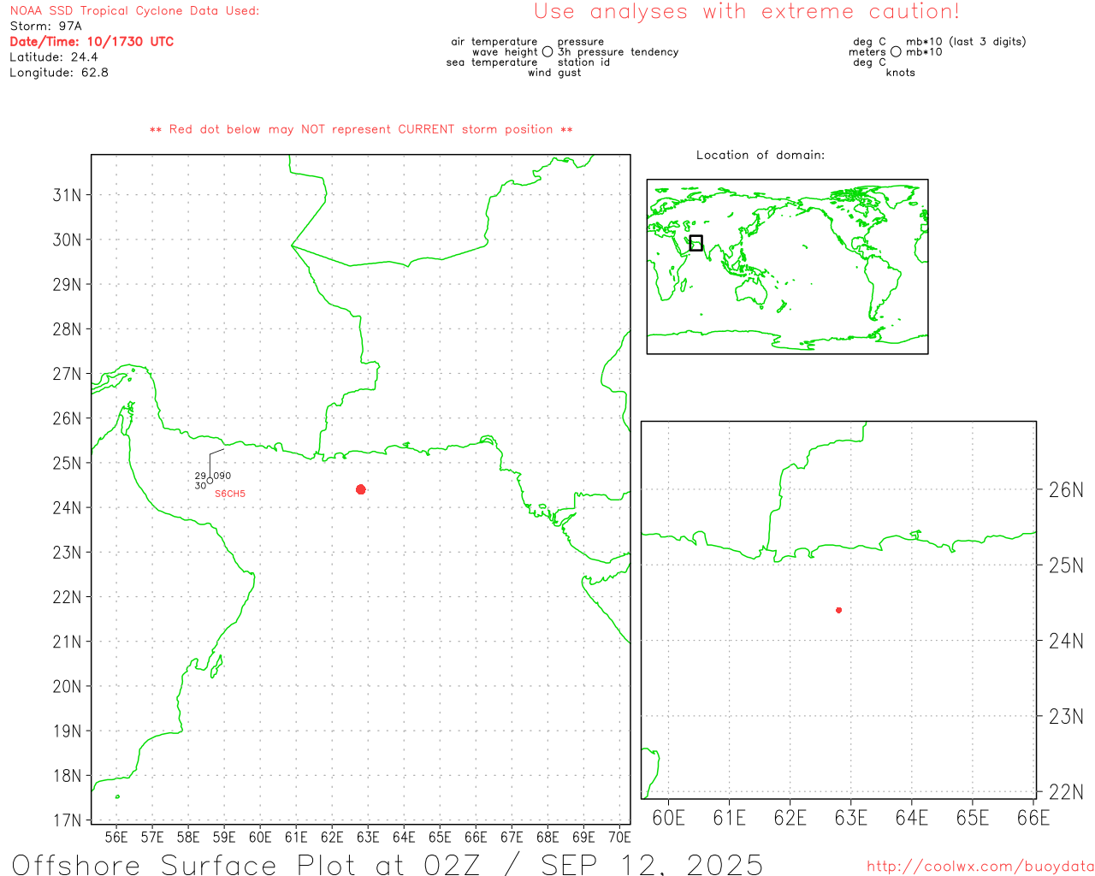Click the '3h pressure tendency' legend label
Image resolution: width=1095 pixels, height=876 pixels.
click(618, 52)
